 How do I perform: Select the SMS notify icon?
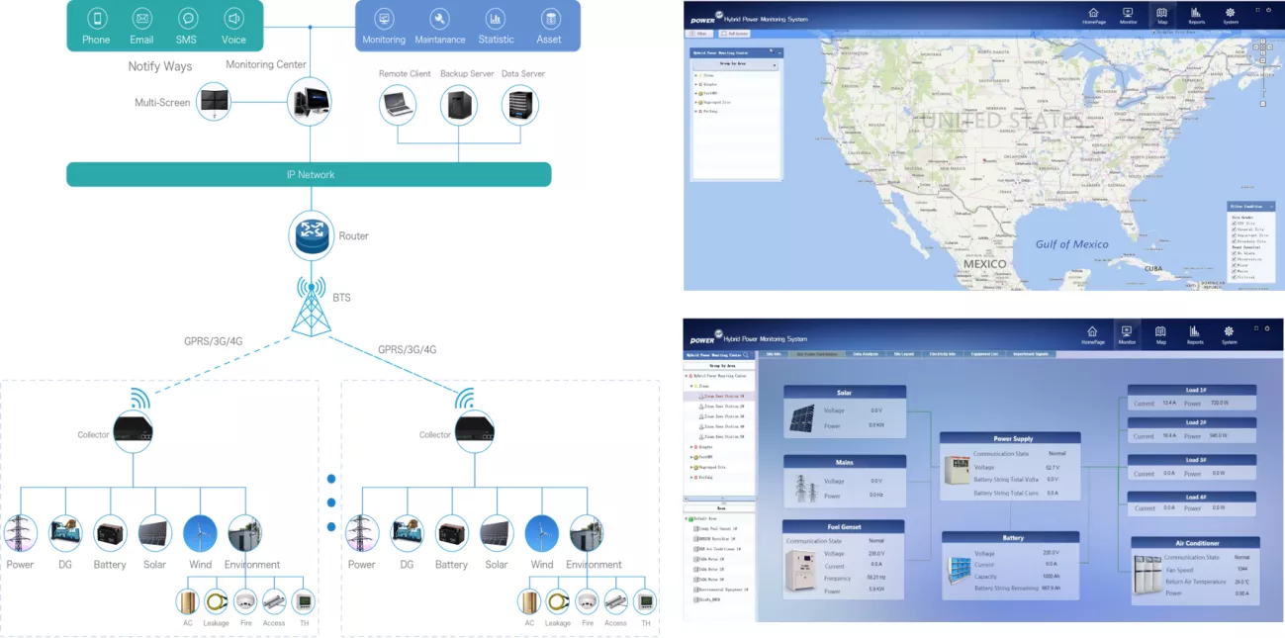(188, 18)
